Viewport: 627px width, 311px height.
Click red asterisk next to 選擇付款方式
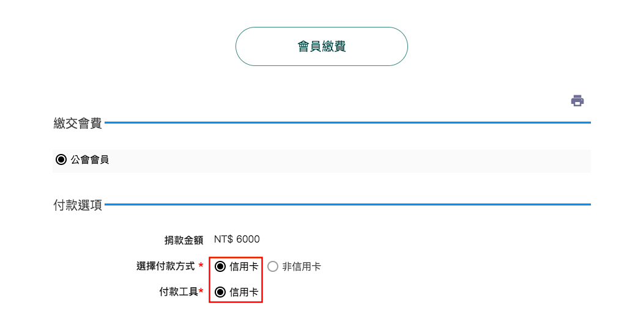(x=201, y=266)
